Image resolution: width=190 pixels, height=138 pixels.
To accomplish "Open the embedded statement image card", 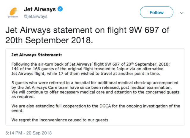I will tap(95, 87).
